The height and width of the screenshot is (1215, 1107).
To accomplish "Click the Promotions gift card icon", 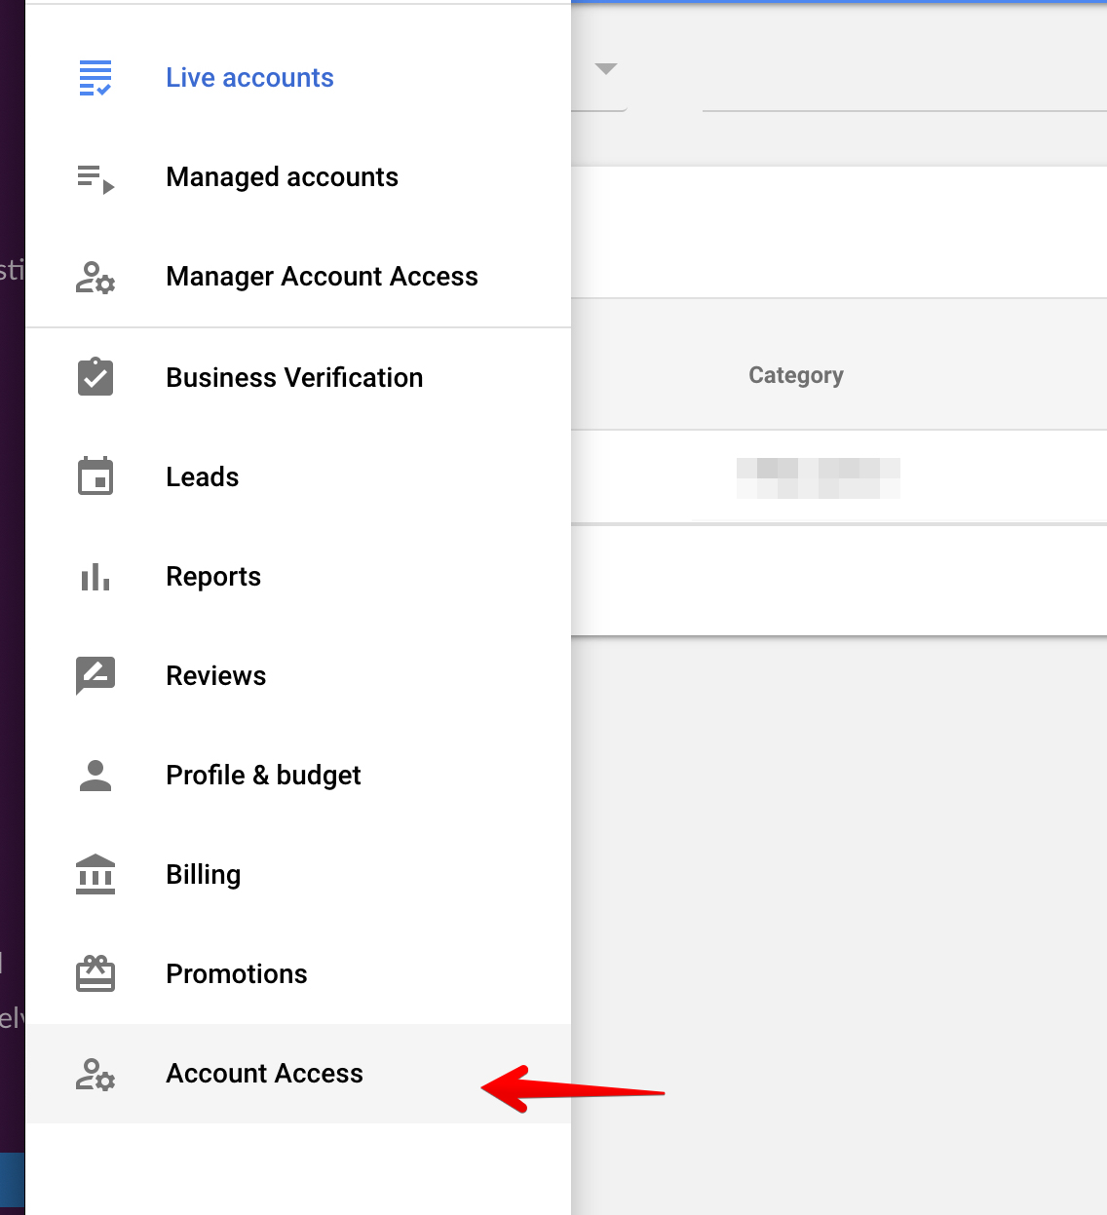I will click(95, 973).
